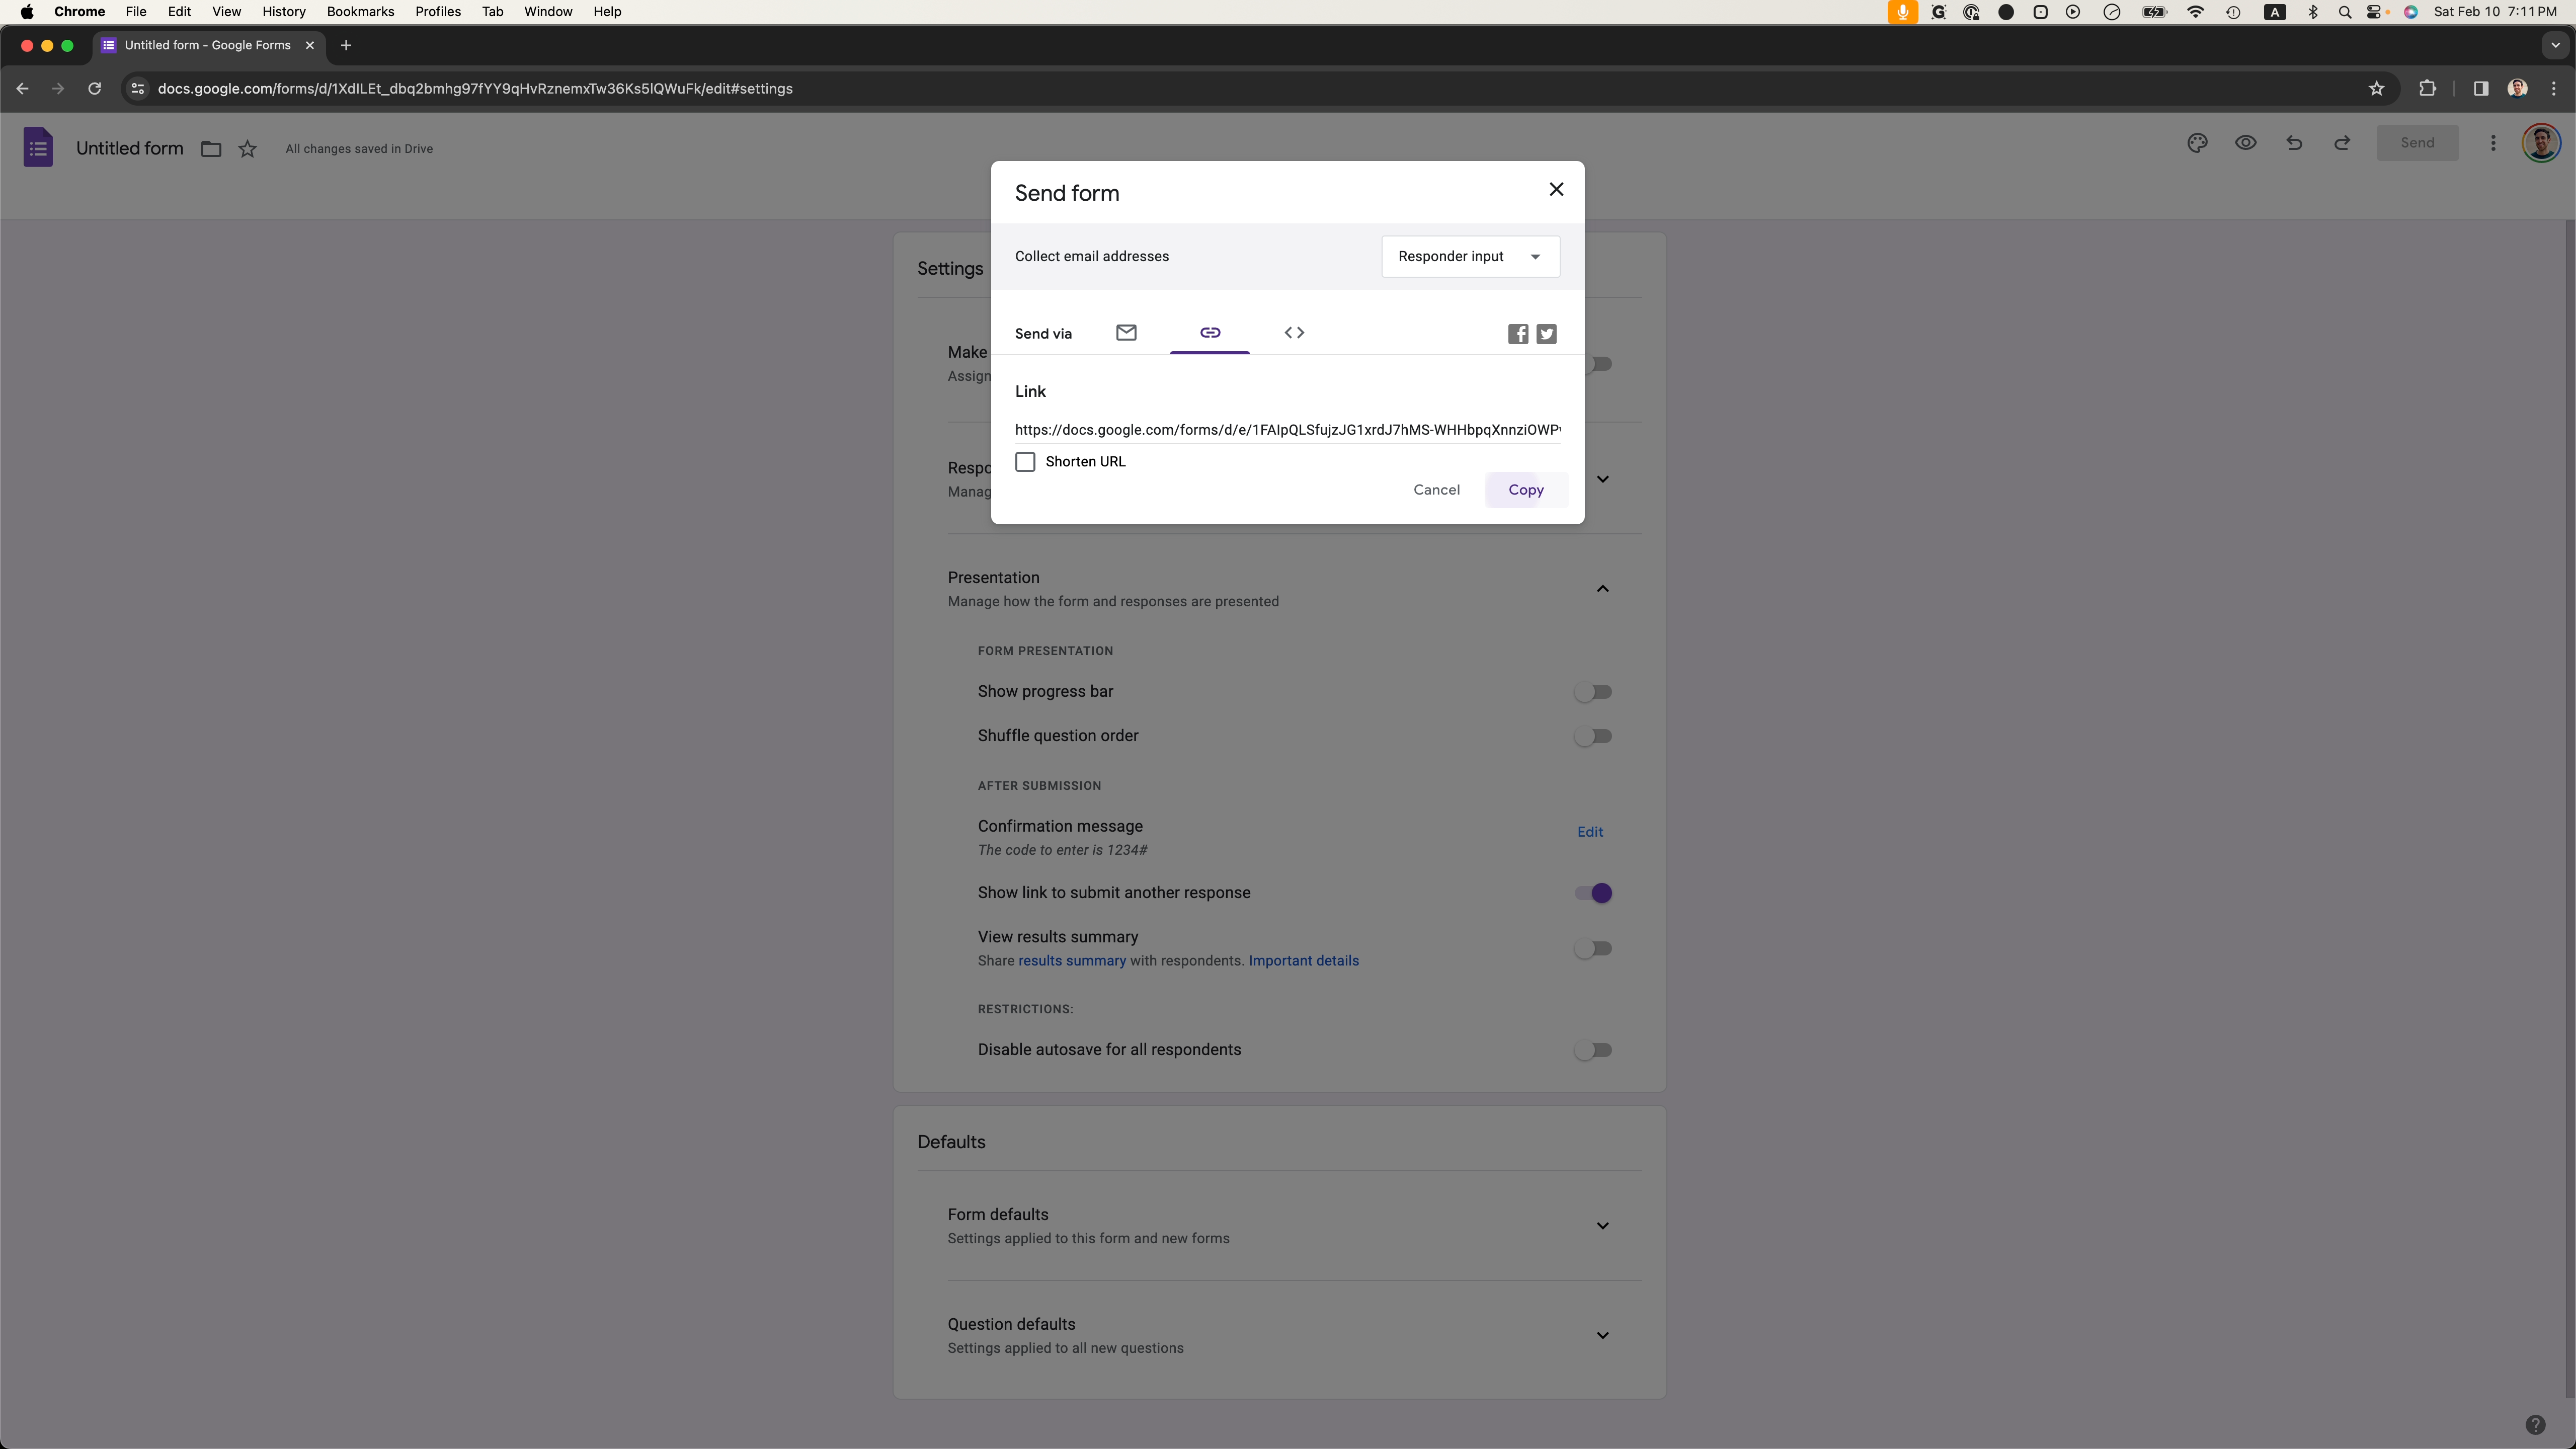This screenshot has height=1449, width=2576.
Task: Turn off Show link to submit another response
Action: click(x=1593, y=893)
